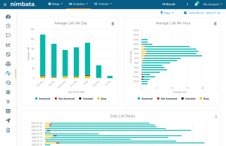The height and width of the screenshot is (146, 226).
Task: Click the balance scale icon in sidebar
Action: [x=8, y=64]
